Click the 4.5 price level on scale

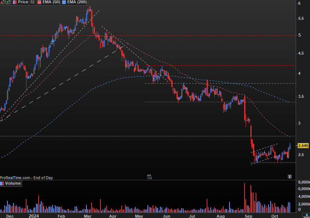[x=301, y=53]
